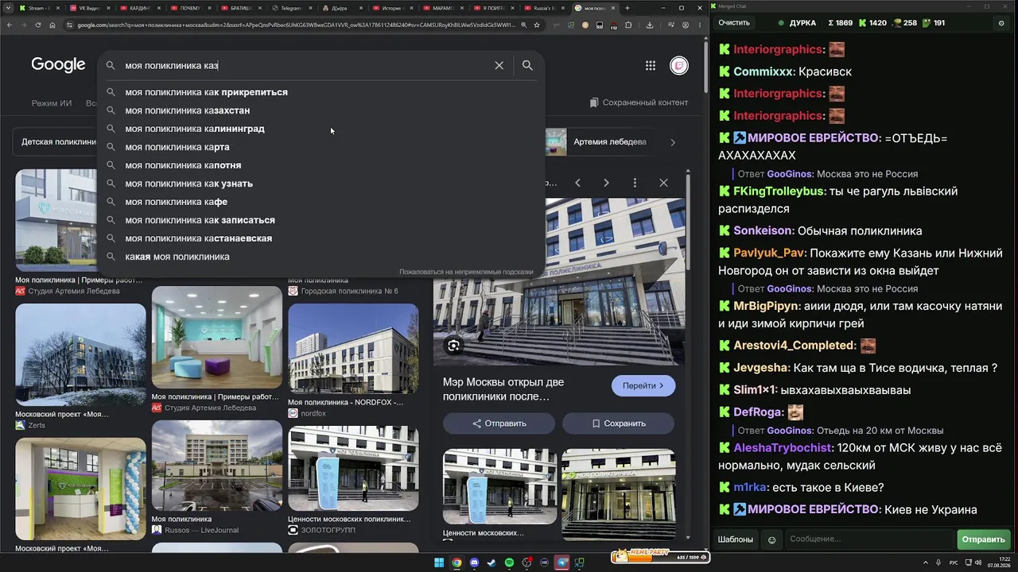Save the previewed image with Сохранить
1018x572 pixels.
(618, 423)
